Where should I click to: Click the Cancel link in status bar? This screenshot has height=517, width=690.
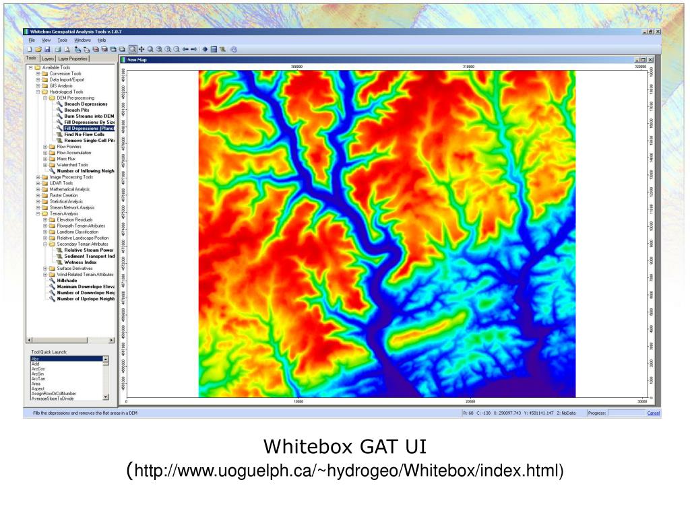tap(654, 413)
